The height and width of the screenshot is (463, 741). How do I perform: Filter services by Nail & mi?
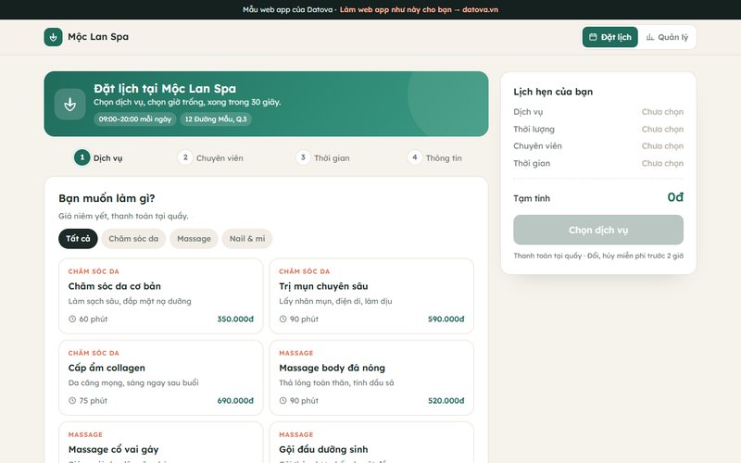247,239
